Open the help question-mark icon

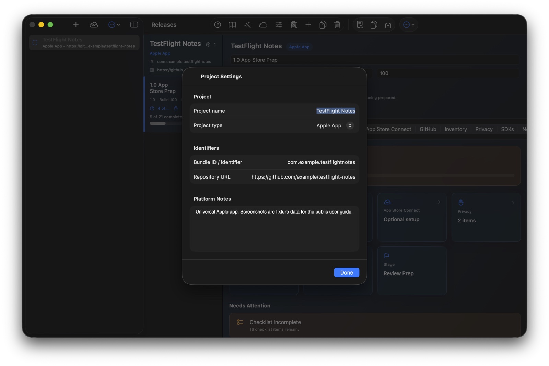coord(218,25)
